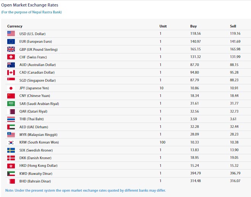
Task: Click the Buy column header
Action: coord(193,26)
